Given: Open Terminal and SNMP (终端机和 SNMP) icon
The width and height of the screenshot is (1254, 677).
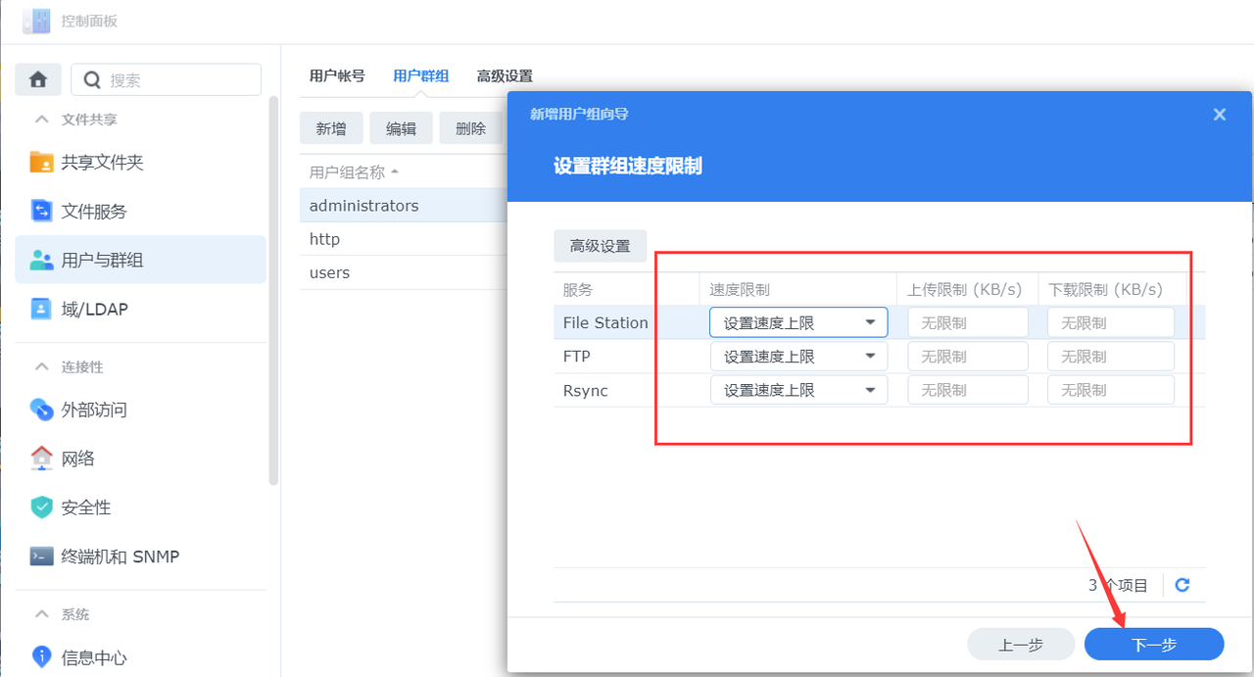Looking at the screenshot, I should (42, 556).
